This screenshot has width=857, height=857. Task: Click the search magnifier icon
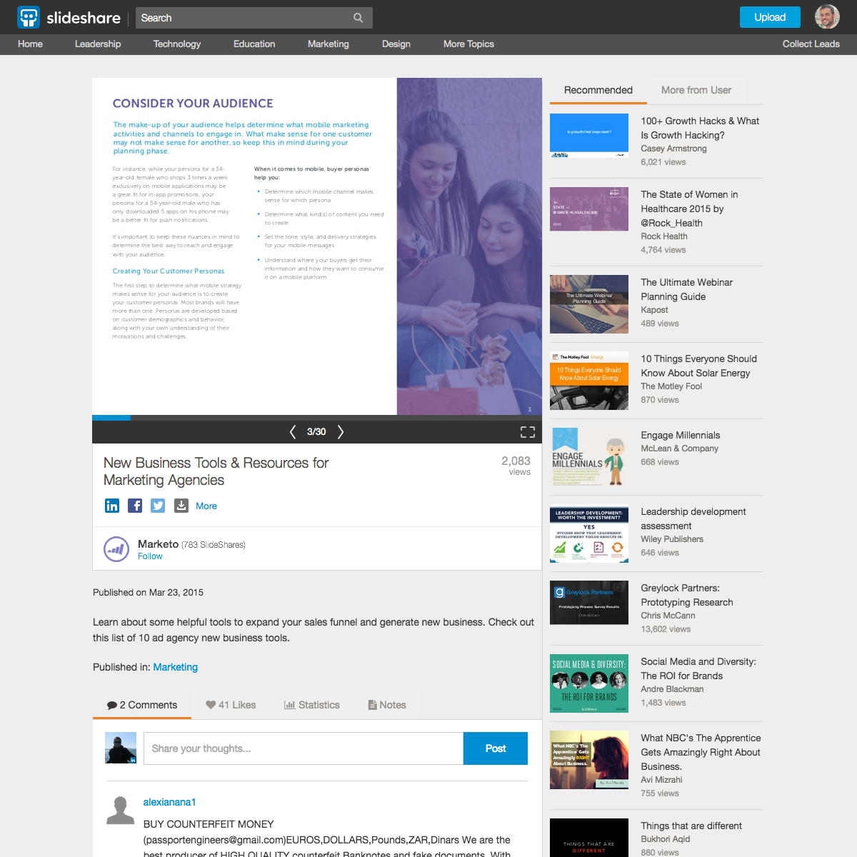(x=359, y=18)
